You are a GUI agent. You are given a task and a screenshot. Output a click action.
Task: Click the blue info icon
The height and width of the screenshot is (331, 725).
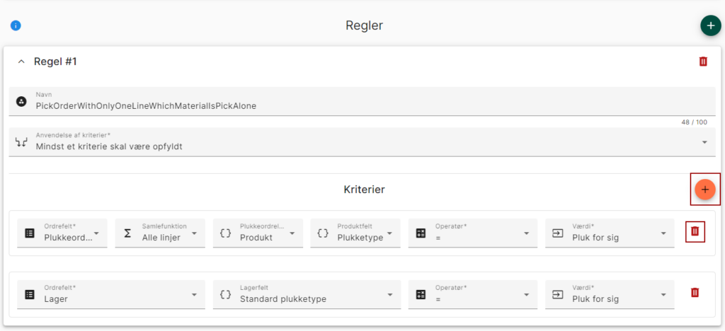(16, 25)
